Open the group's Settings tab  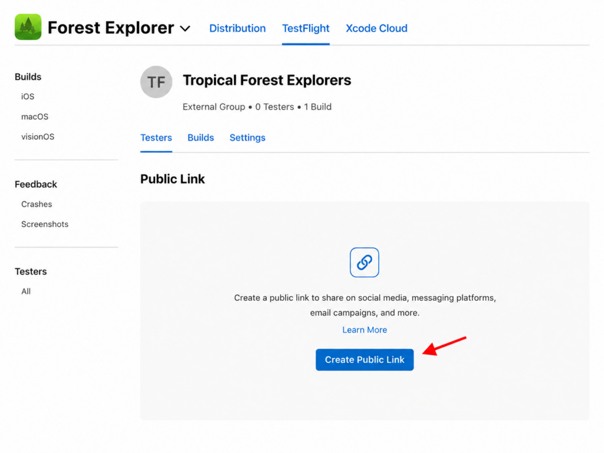[247, 137]
